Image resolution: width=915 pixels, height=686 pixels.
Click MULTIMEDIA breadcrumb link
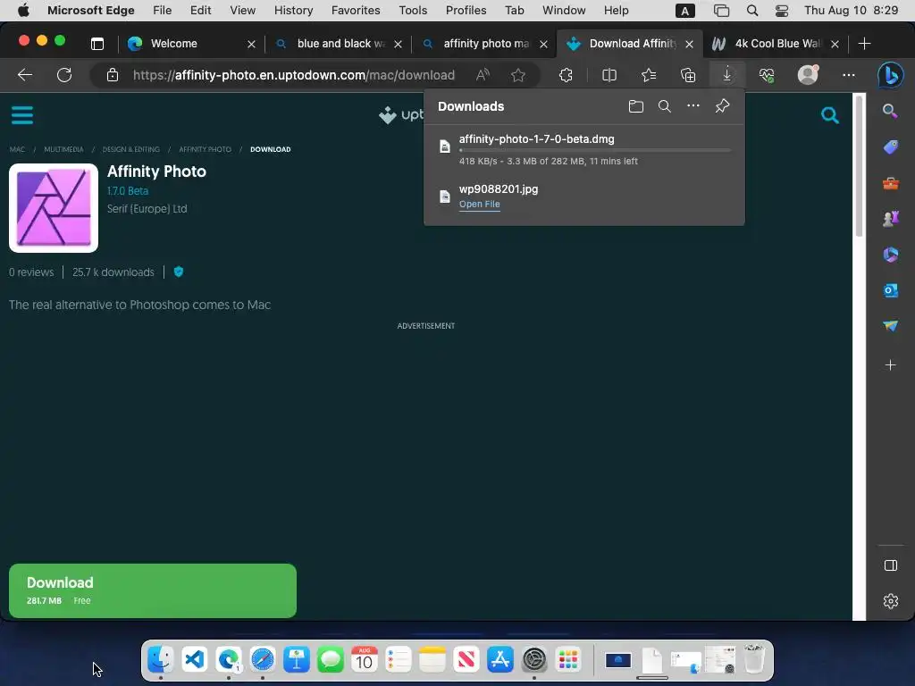[63, 149]
